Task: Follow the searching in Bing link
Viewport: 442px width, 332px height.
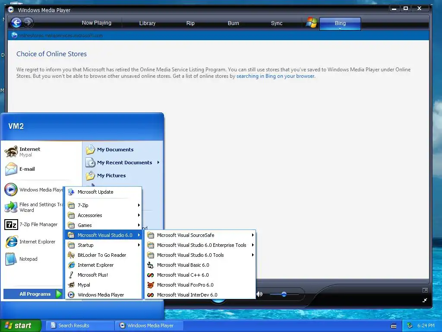Action: [x=275, y=76]
